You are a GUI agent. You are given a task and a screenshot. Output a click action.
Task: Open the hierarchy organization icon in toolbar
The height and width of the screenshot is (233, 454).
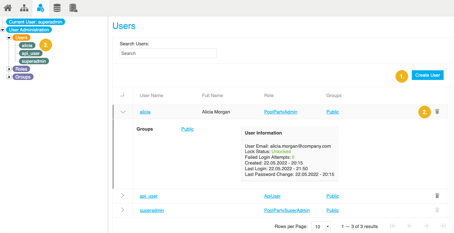pyautogui.click(x=24, y=7)
